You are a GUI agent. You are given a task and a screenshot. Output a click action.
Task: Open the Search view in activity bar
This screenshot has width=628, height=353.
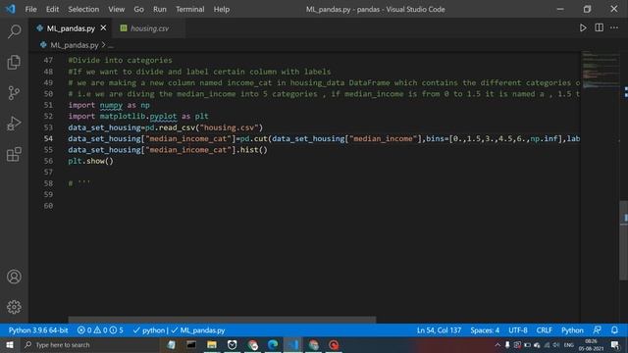[14, 31]
